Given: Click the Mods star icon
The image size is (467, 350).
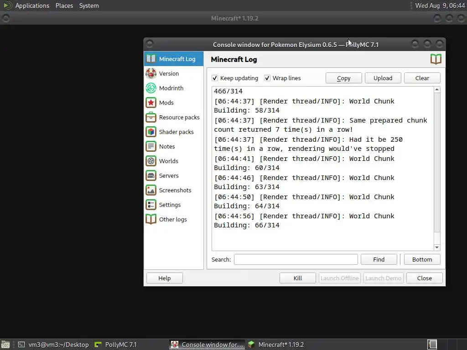Looking at the screenshot, I should (151, 103).
